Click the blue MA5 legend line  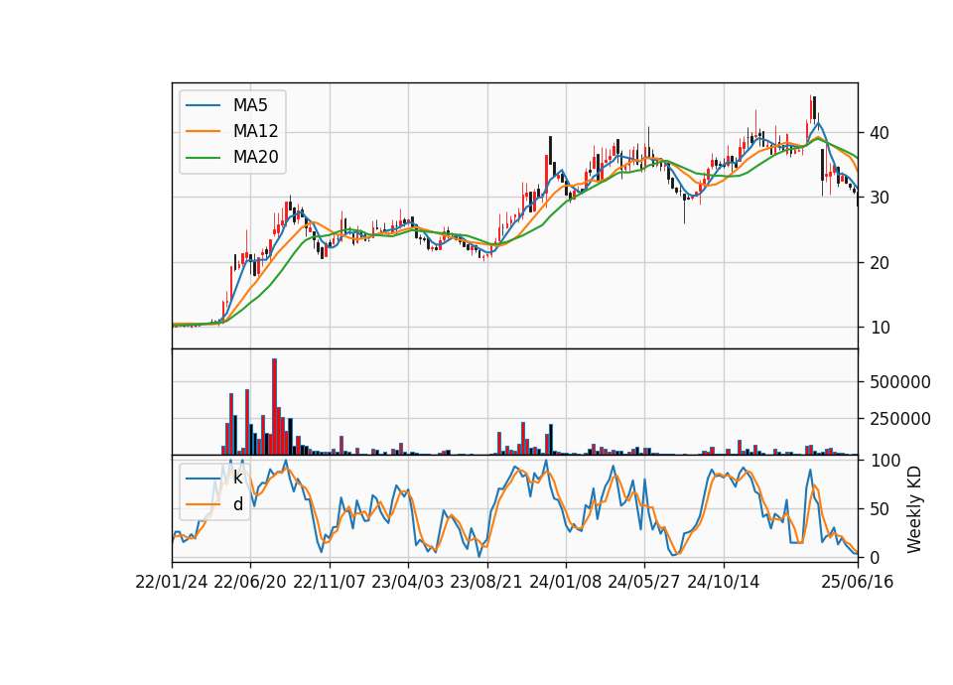tap(203, 106)
